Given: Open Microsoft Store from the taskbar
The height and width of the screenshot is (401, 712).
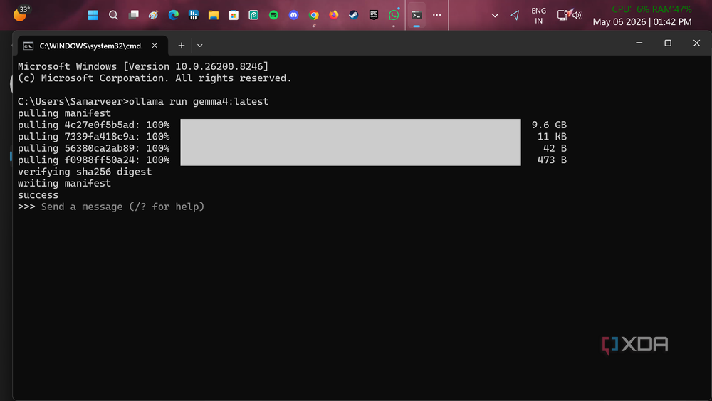Looking at the screenshot, I should coord(234,15).
